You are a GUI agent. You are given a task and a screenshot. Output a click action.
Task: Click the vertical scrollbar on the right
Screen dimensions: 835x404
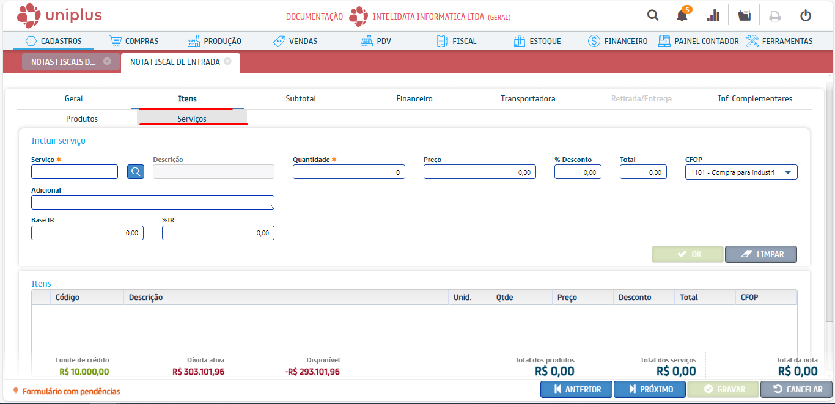coord(831,202)
